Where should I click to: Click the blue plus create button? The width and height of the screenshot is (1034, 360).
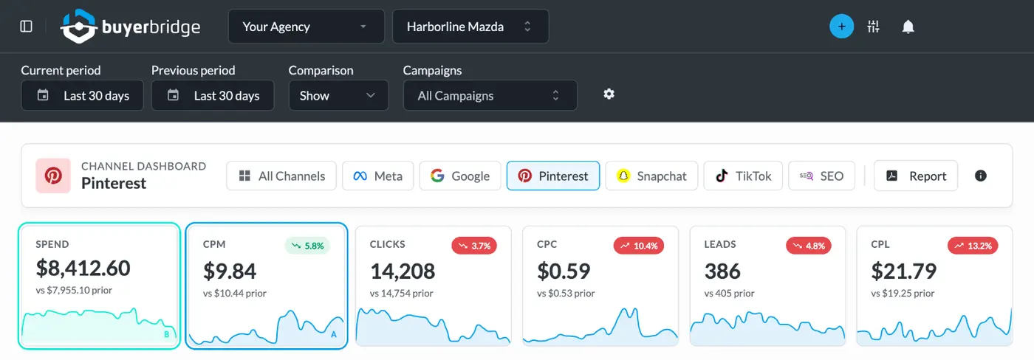[841, 27]
